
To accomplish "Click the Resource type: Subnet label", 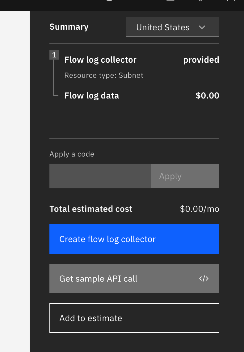I will coord(103,75).
